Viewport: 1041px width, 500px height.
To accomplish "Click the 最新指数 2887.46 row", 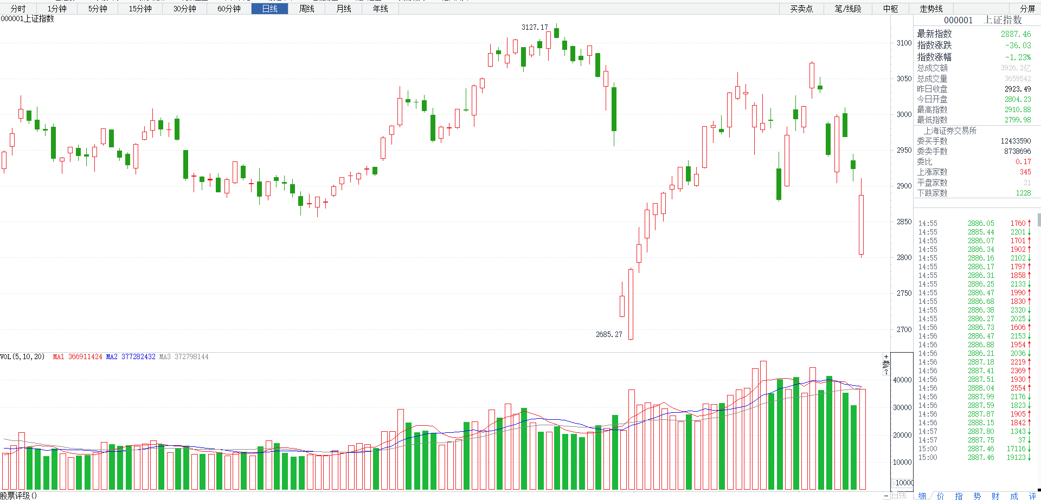I will click(974, 34).
